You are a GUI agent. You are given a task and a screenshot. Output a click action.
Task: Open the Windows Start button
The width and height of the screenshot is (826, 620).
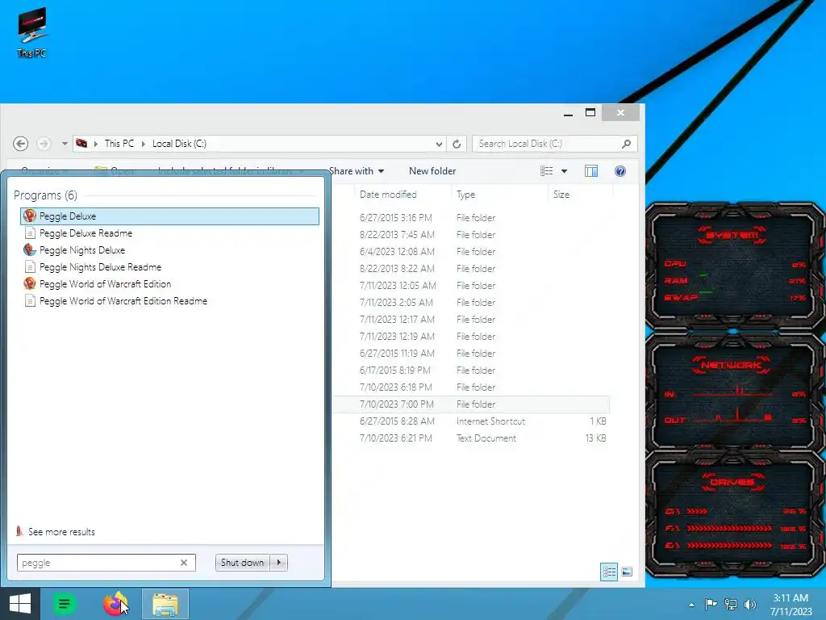[20, 604]
